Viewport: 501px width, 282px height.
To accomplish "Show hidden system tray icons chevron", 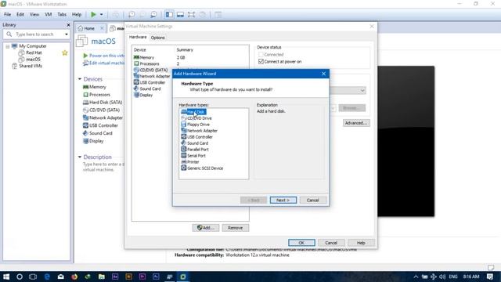I will click(x=416, y=277).
